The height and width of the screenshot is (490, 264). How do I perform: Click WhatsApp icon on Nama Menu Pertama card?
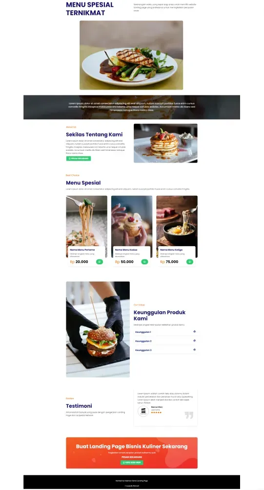(100, 262)
